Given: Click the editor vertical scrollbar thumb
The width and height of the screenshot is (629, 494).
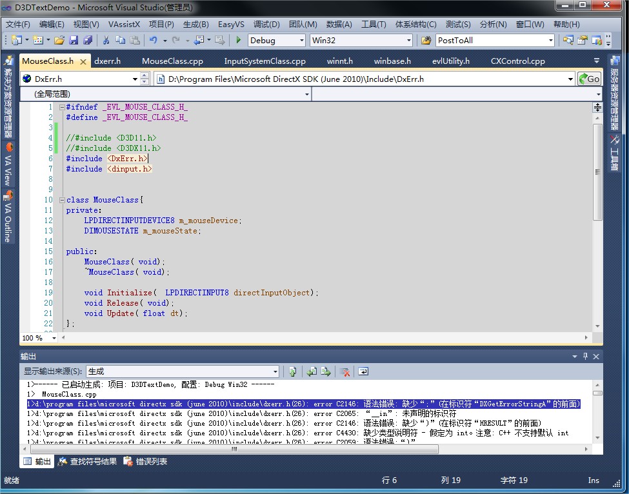Looking at the screenshot, I should (x=597, y=172).
